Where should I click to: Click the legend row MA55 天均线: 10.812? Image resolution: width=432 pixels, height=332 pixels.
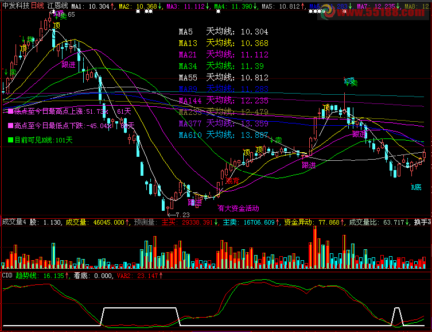pos(223,78)
